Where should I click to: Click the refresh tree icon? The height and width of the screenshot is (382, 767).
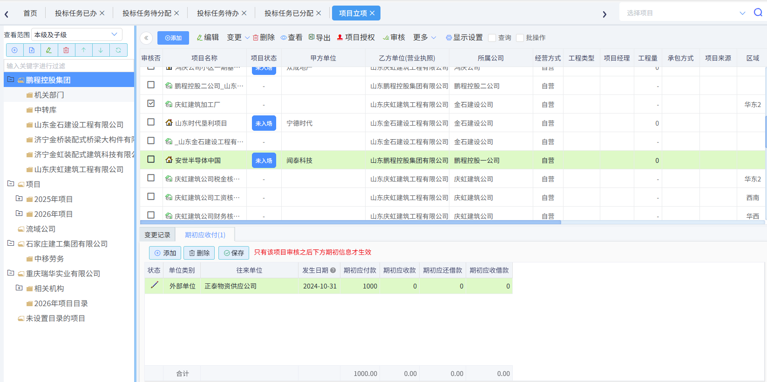118,50
